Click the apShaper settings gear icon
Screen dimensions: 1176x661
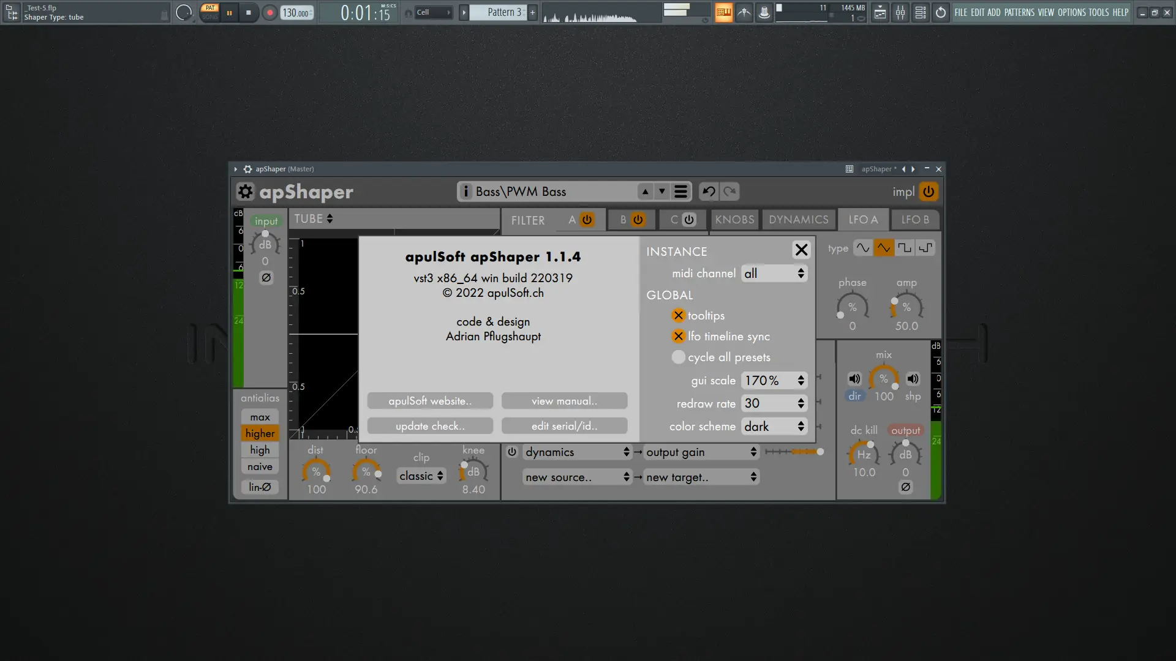point(245,192)
